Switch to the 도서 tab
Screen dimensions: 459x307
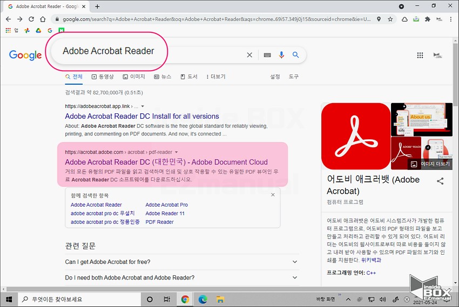(x=189, y=77)
